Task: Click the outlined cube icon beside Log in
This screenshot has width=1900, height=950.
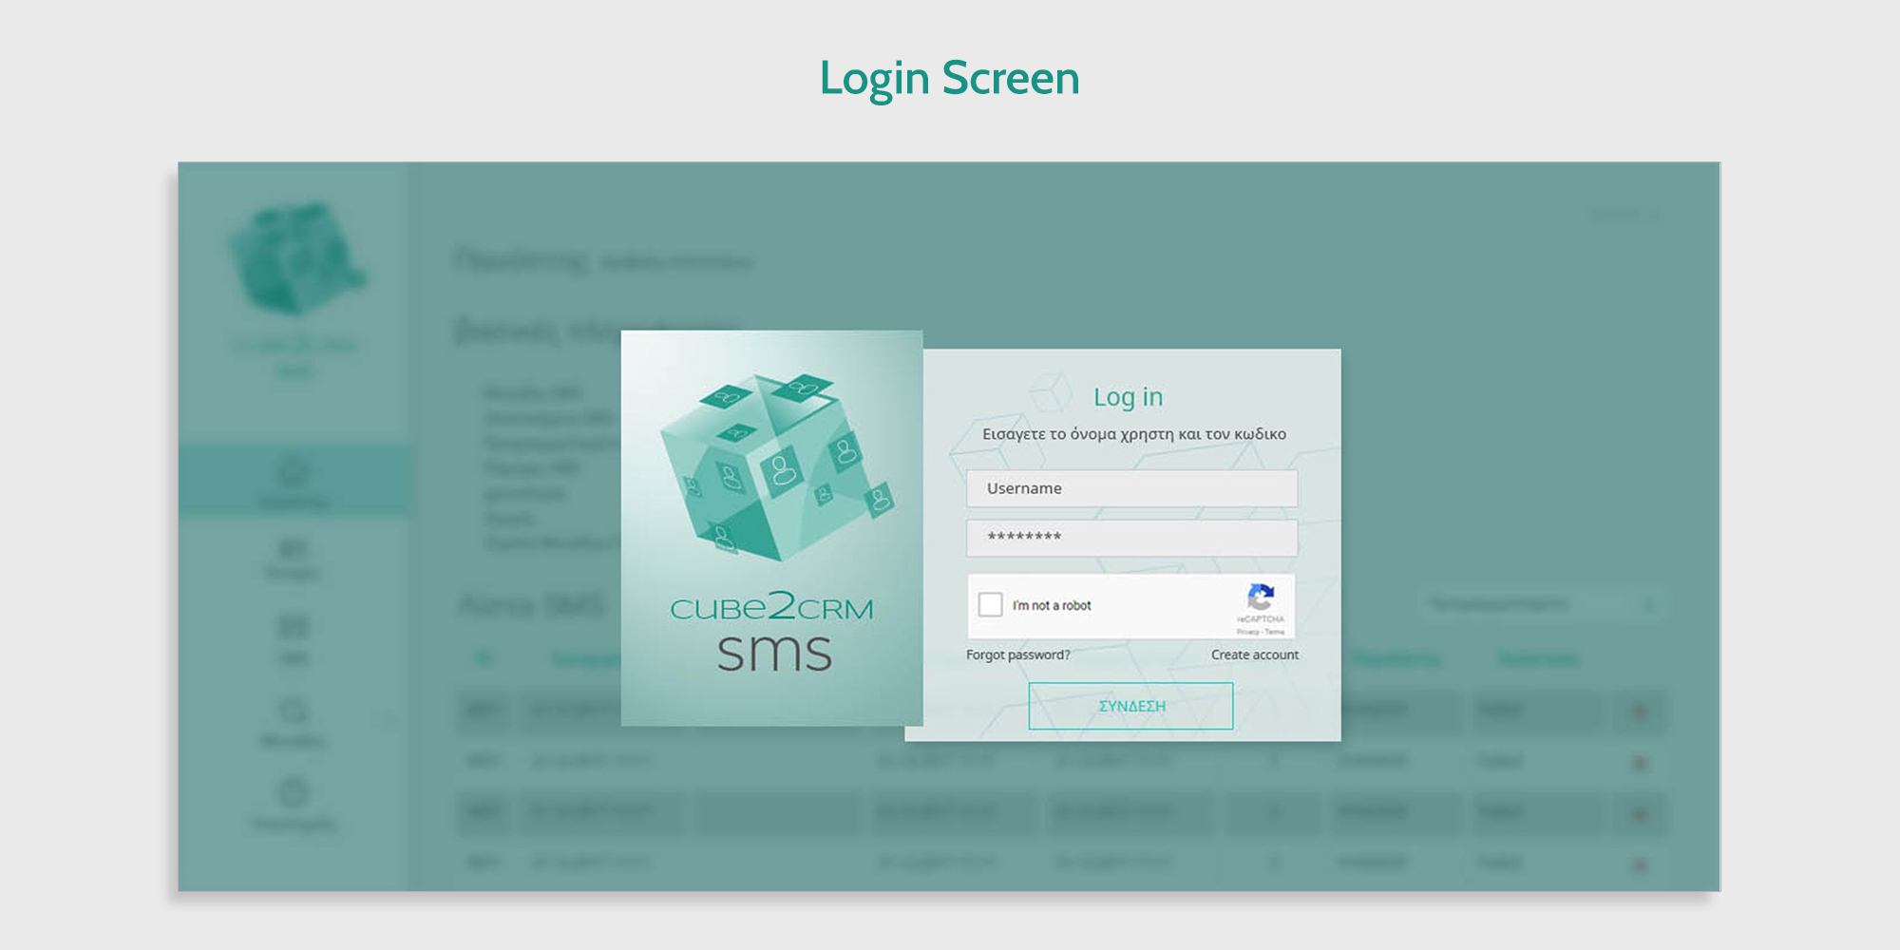Action: 1052,391
